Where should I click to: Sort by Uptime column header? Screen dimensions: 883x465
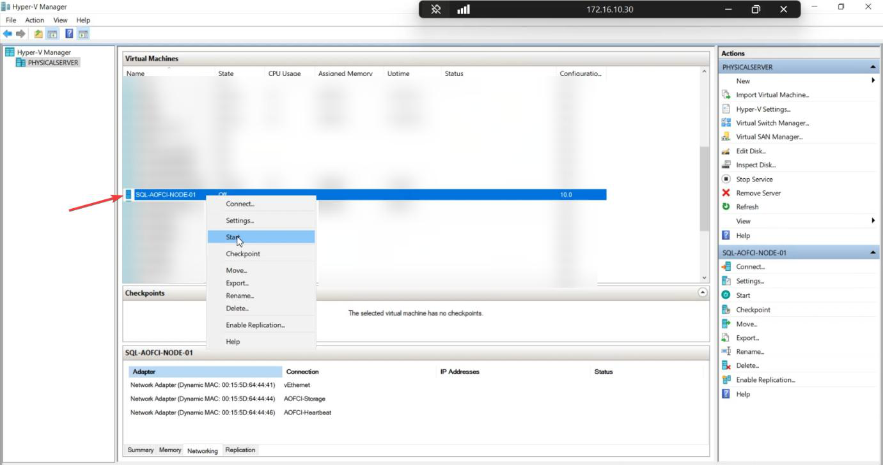click(412, 73)
